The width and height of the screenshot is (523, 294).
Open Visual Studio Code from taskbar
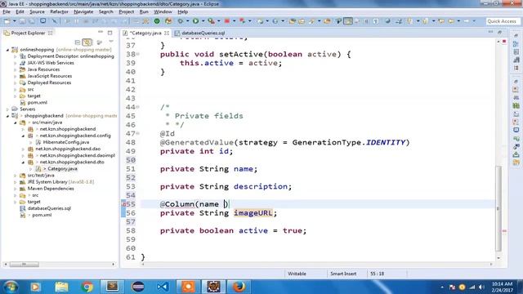(x=163, y=287)
